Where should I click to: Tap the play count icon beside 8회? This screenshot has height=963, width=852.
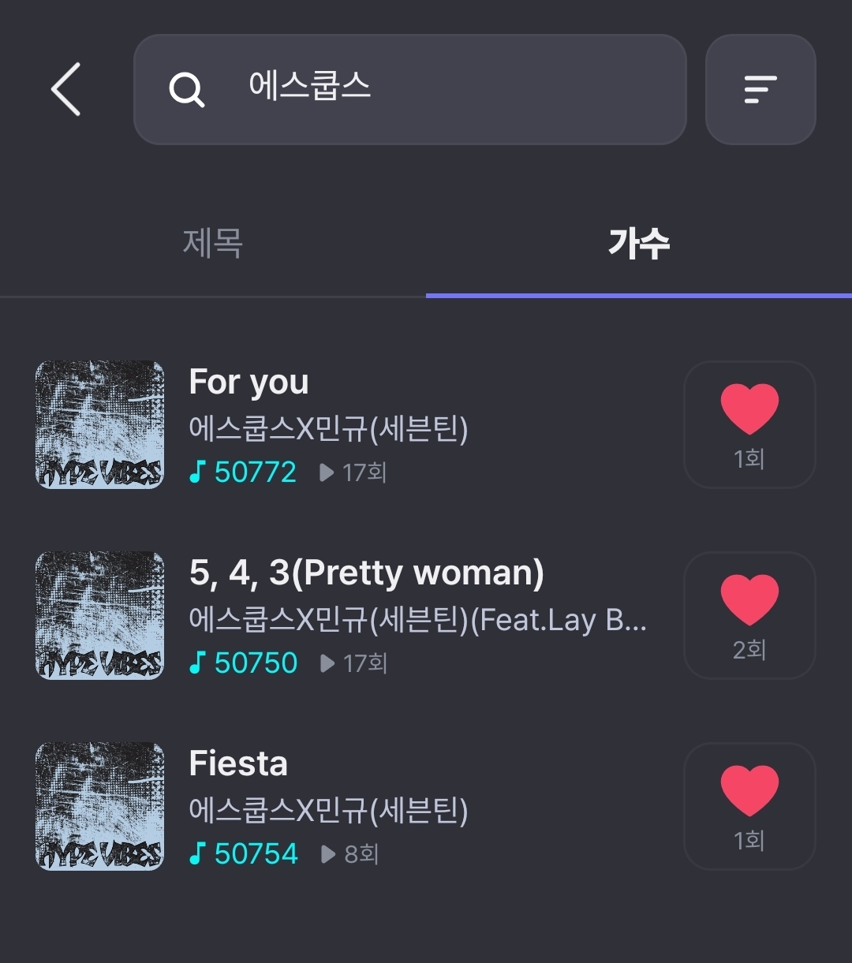pos(328,854)
